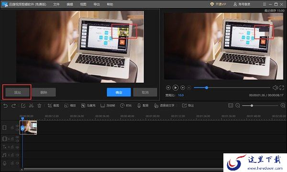Viewport: 287px width, 172px height.
Task: Confirm with the blue 确定 button
Action: (x=119, y=92)
